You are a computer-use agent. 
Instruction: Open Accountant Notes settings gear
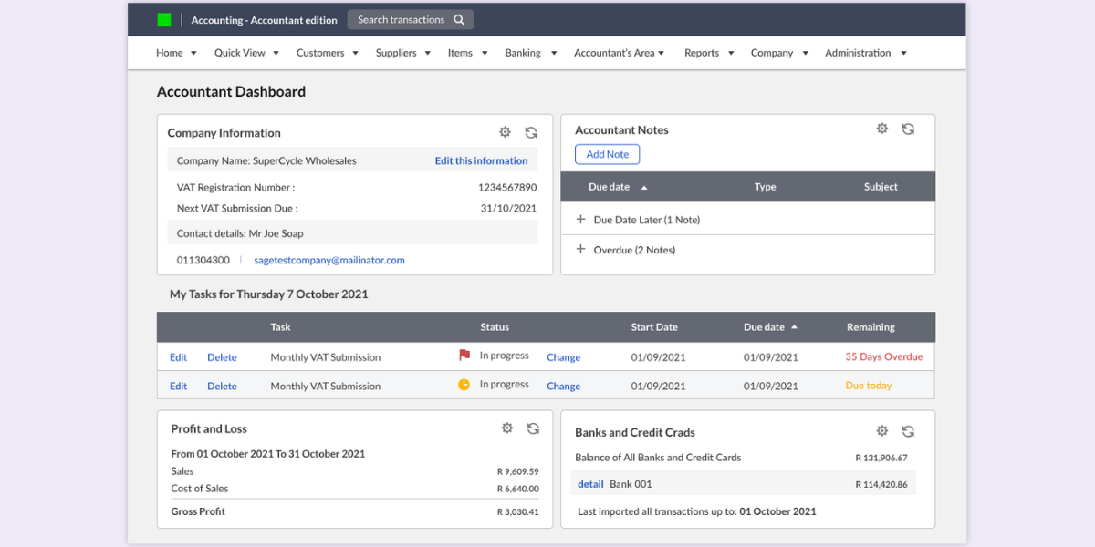tap(881, 129)
